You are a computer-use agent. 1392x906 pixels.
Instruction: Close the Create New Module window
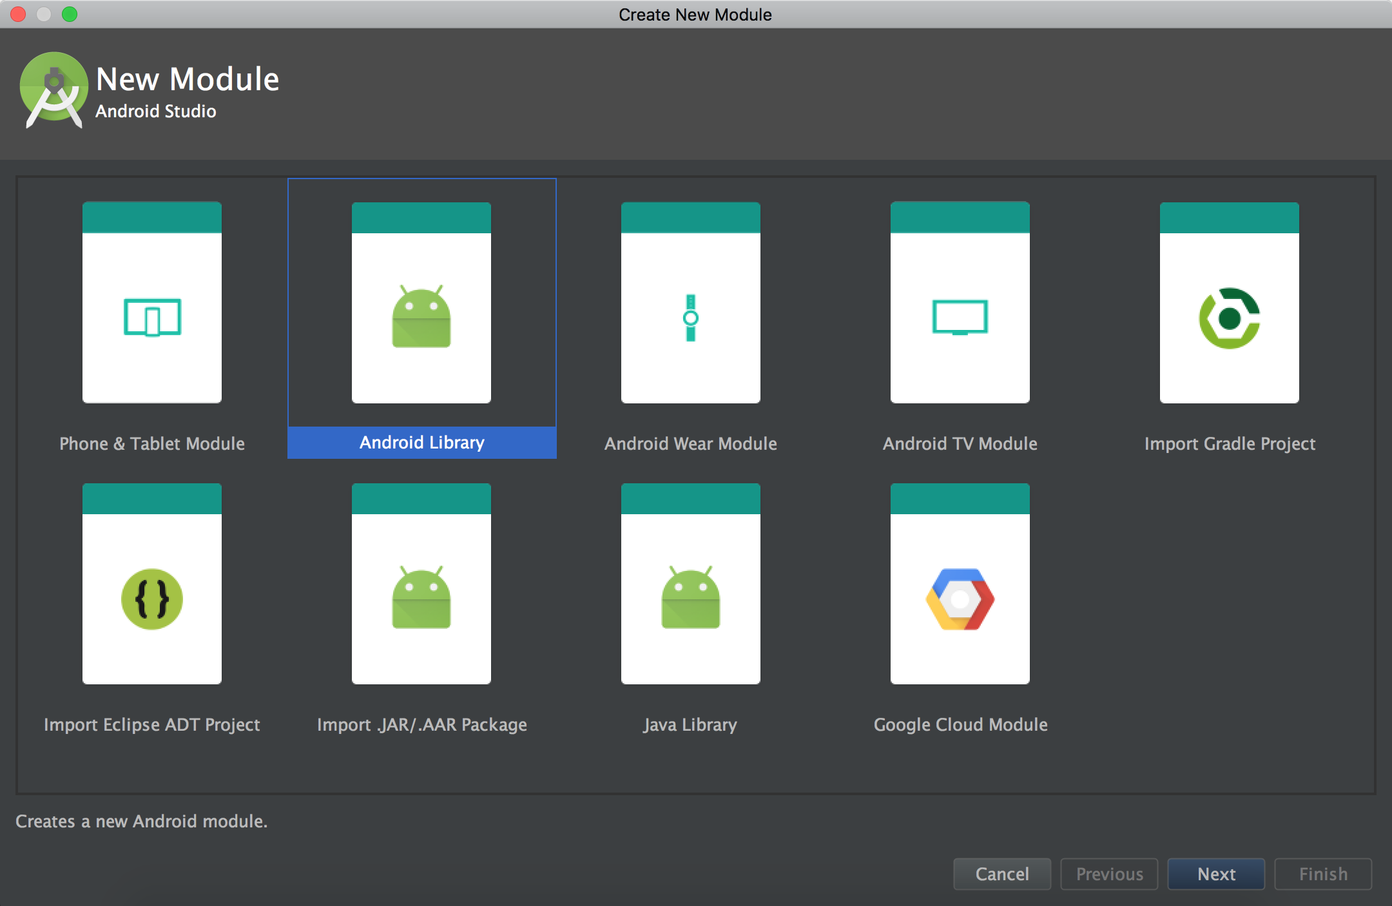coord(18,14)
